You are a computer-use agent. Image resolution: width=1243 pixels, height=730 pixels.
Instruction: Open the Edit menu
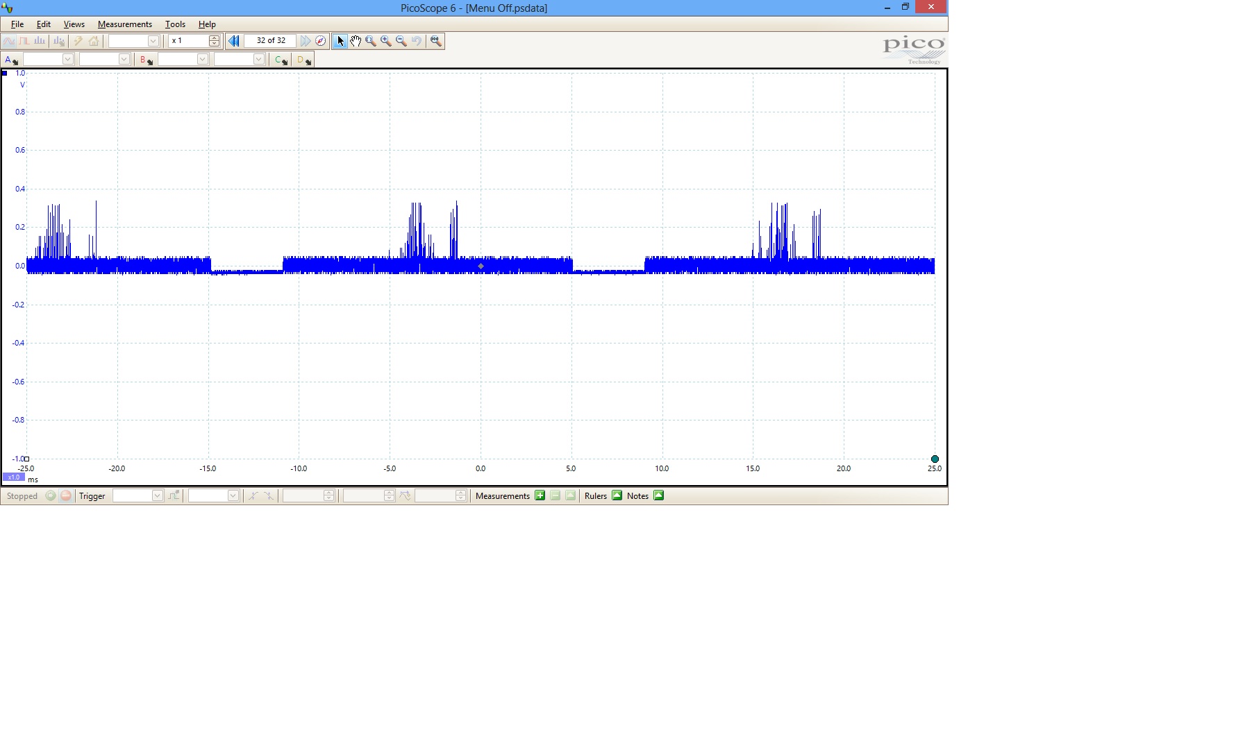pos(44,24)
